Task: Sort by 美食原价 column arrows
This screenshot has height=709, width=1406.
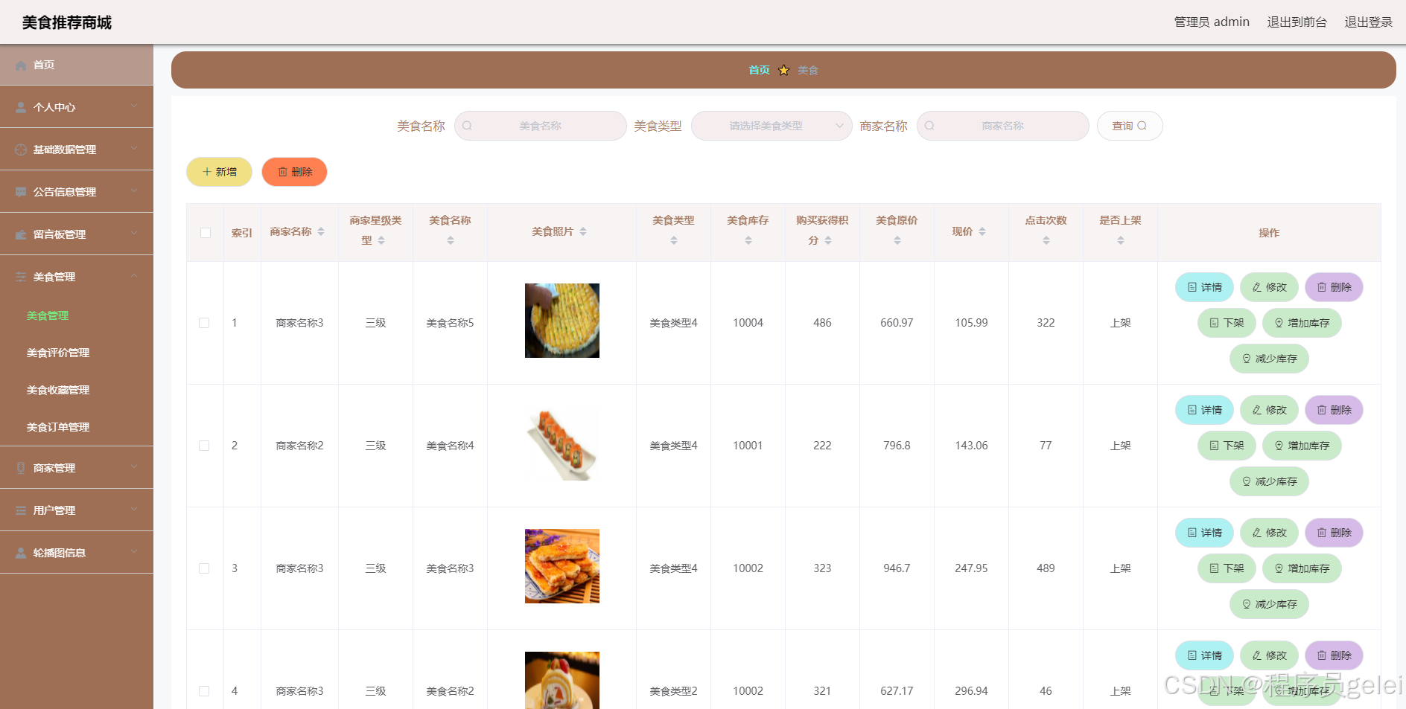Action: click(x=897, y=241)
